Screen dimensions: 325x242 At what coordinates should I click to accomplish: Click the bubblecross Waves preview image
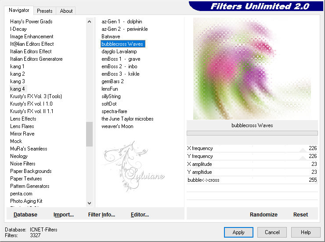pos(252,69)
